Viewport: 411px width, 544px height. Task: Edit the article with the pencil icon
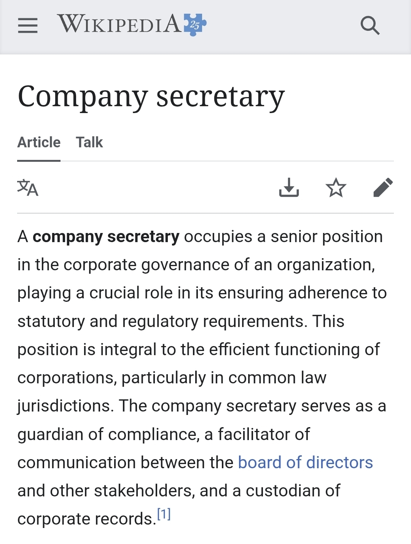pyautogui.click(x=383, y=187)
